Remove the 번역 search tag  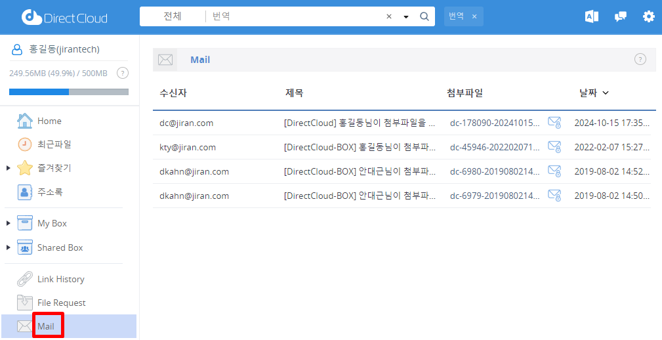(x=474, y=16)
